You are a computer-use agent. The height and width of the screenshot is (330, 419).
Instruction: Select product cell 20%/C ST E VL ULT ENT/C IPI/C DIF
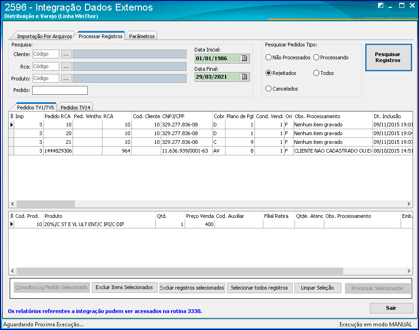coord(99,224)
